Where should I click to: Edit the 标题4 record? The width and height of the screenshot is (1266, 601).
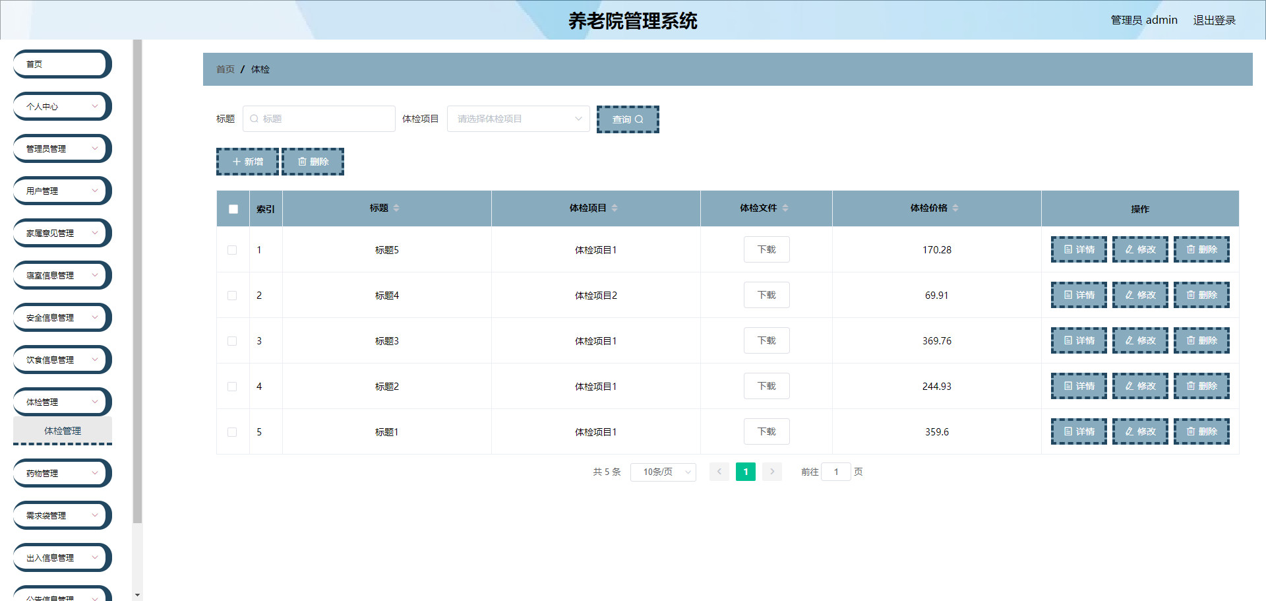click(1139, 295)
